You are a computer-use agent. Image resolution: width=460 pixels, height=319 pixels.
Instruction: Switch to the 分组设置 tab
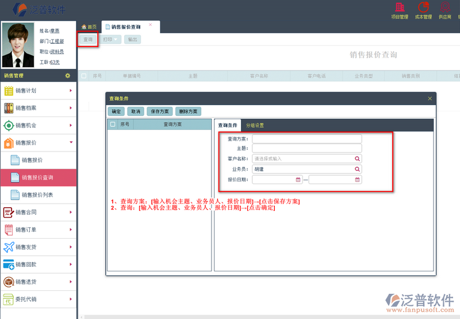[255, 125]
